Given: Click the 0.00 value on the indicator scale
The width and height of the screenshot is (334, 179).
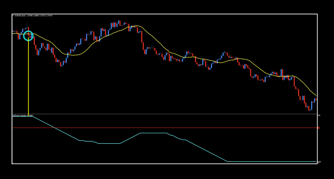Looking at the screenshot, I should point(319,162).
